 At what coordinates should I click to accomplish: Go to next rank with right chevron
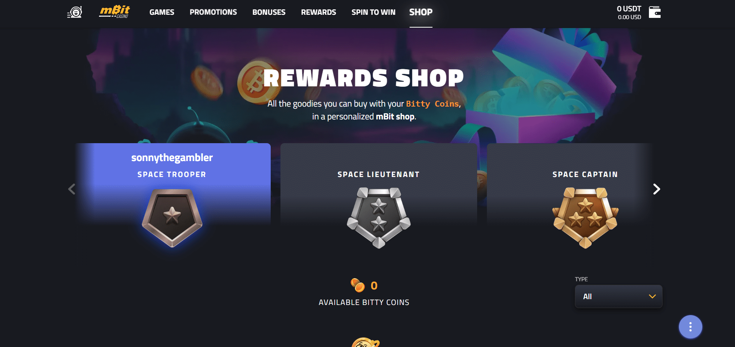[x=657, y=189]
